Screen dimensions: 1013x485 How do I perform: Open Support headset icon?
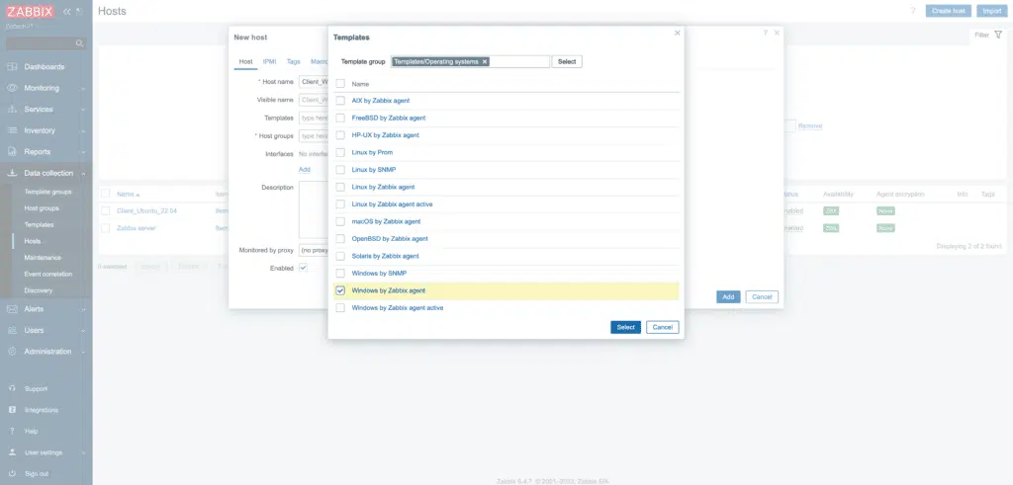12,389
